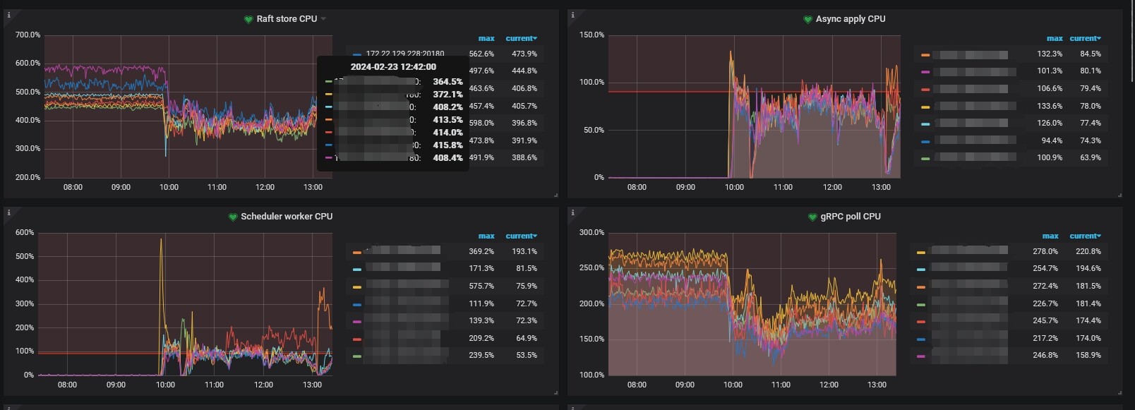This screenshot has width=1135, height=410.
Task: Sort Async apply CPU legend by max column
Action: pyautogui.click(x=1054, y=38)
